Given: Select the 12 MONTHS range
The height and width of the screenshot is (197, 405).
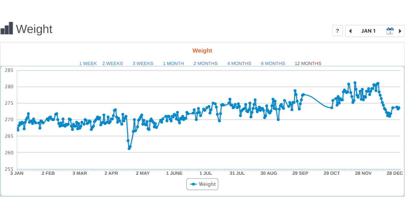Looking at the screenshot, I should coord(308,63).
